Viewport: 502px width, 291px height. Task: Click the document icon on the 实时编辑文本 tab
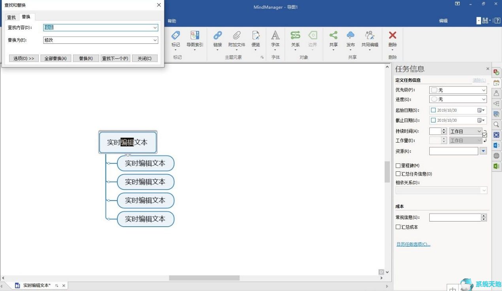[17, 285]
